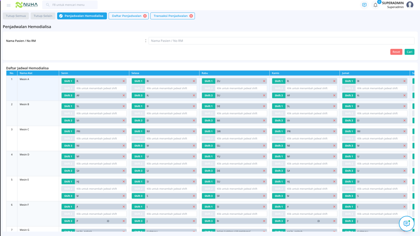Image resolution: width=420 pixels, height=236 pixels.
Task: Delete Mesin B Rabu Shift 1 schedule
Action: (264, 106)
